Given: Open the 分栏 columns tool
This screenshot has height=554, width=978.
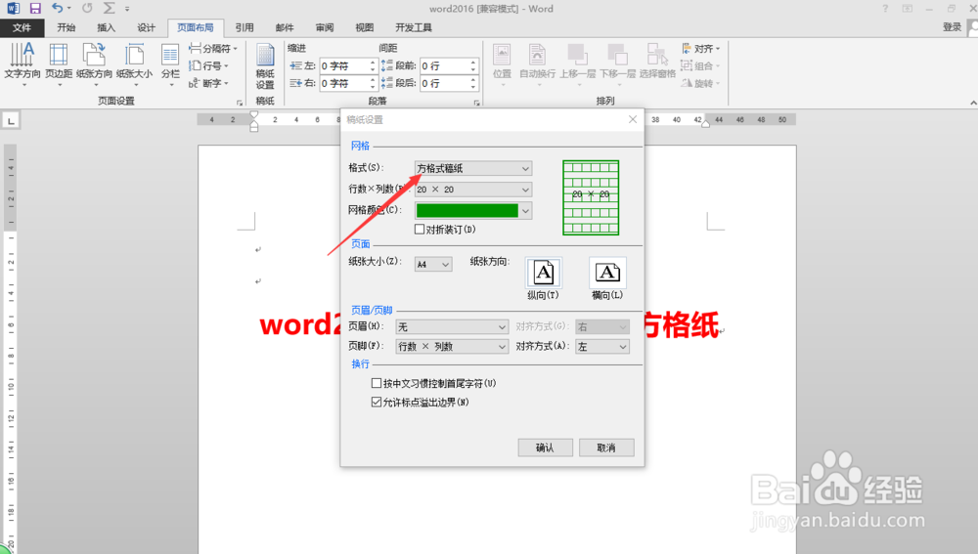Looking at the screenshot, I should point(170,64).
